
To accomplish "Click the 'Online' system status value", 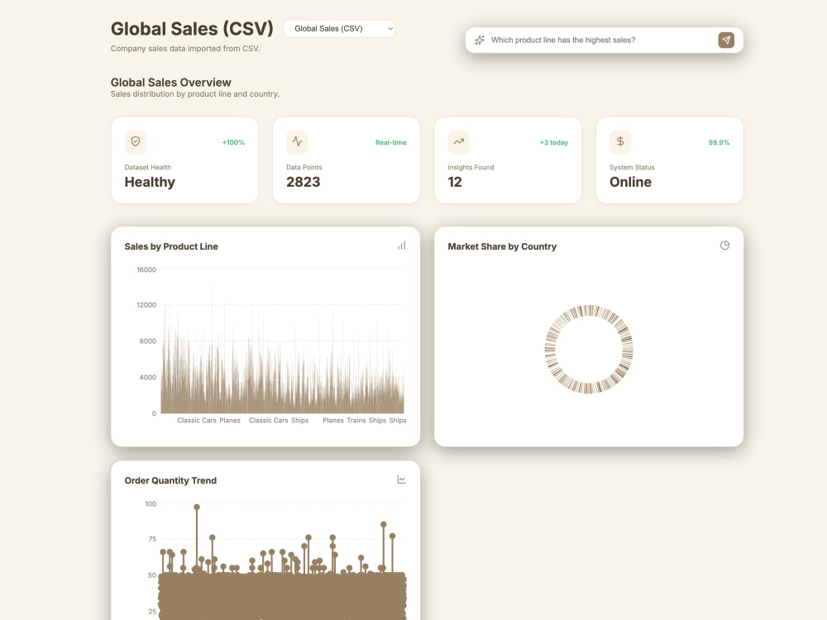I will pos(630,182).
